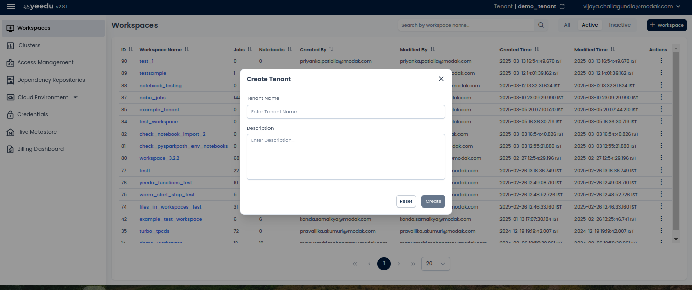The width and height of the screenshot is (692, 290).
Task: Click the add Workspace button
Action: [667, 25]
